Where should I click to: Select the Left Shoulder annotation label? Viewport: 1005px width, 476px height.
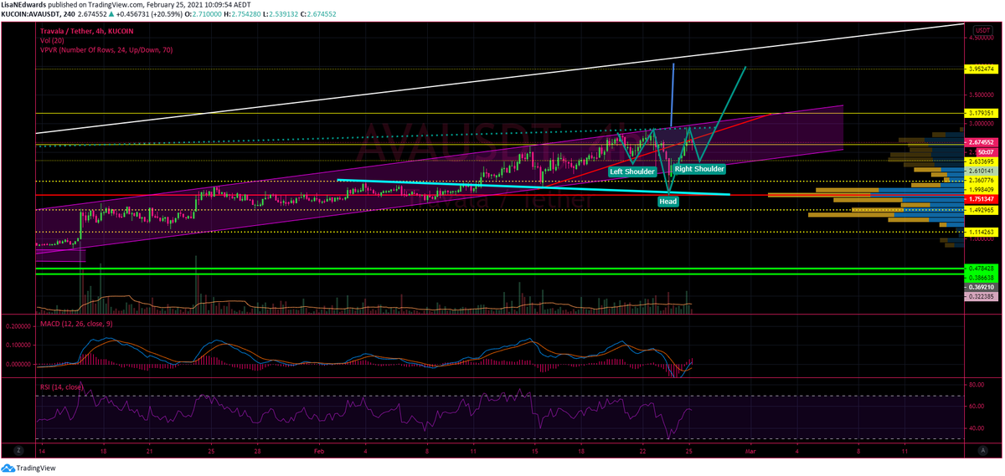tap(632, 171)
